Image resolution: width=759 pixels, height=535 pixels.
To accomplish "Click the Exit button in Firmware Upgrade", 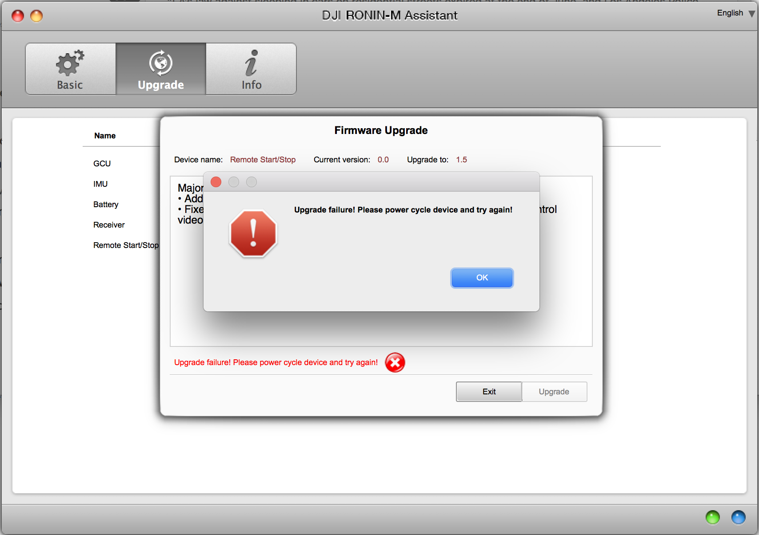I will (489, 392).
